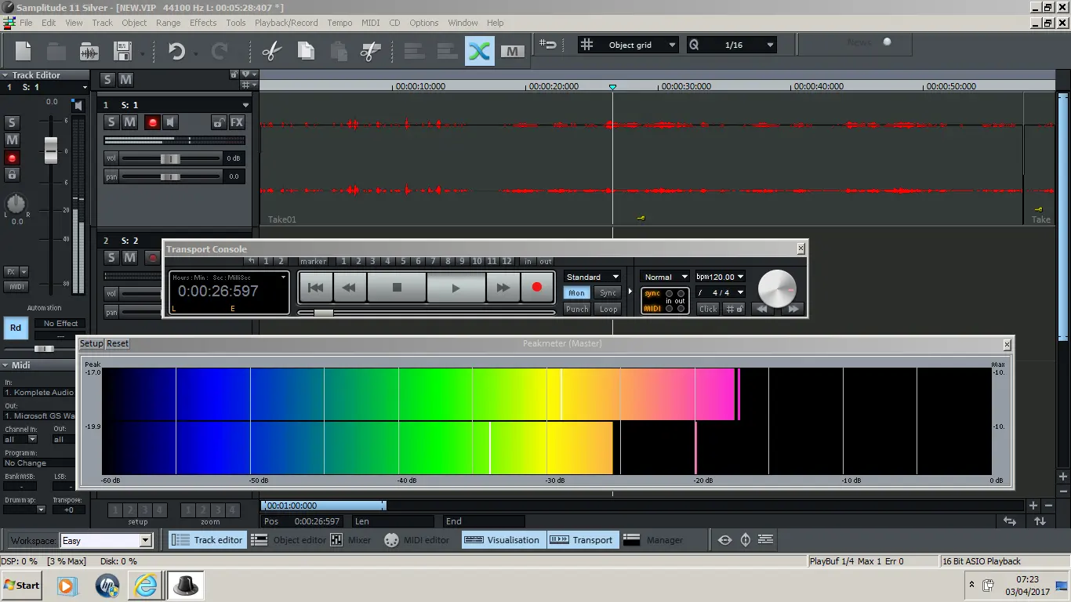The height and width of the screenshot is (602, 1071).
Task: Click the Internet Explorer taskbar icon
Action: (146, 585)
